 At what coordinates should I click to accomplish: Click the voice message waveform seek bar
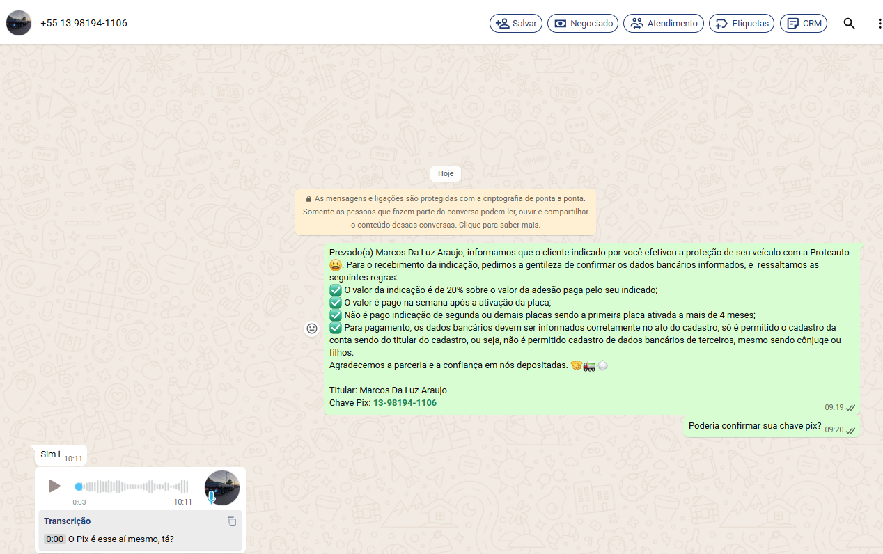pyautogui.click(x=132, y=486)
